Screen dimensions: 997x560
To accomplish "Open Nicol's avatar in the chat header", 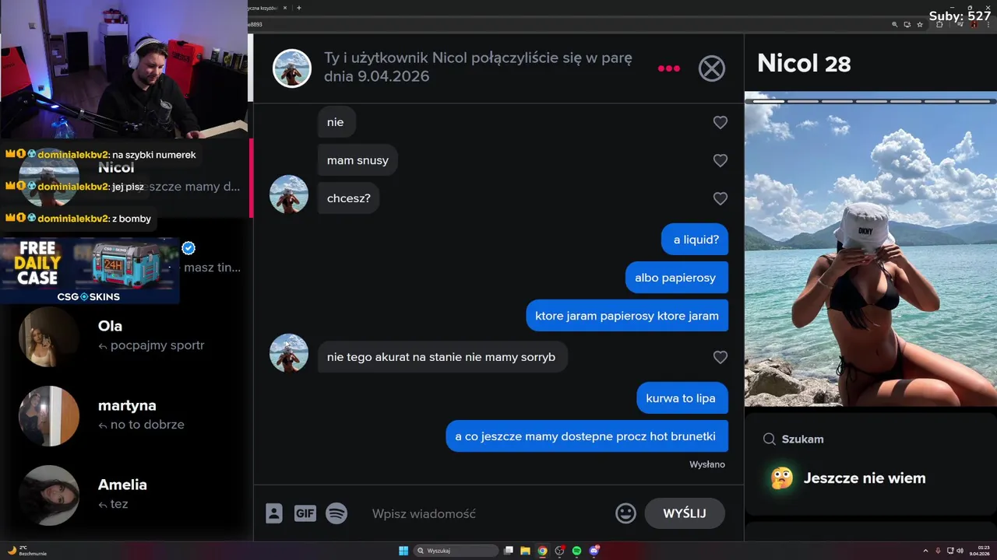I will coord(292,68).
